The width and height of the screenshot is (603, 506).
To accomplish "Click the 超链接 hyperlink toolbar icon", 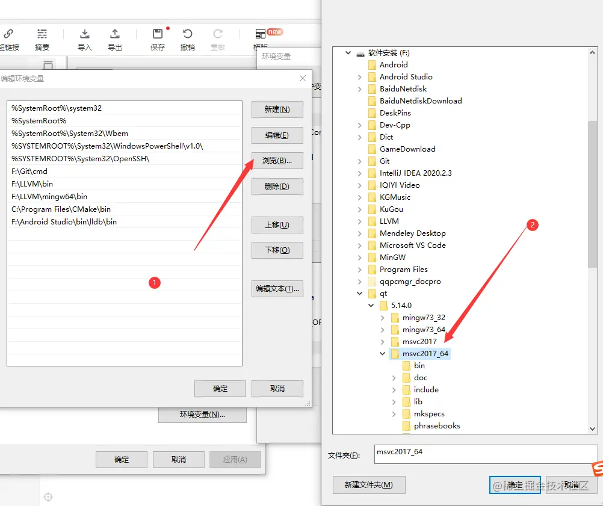I will click(8, 34).
